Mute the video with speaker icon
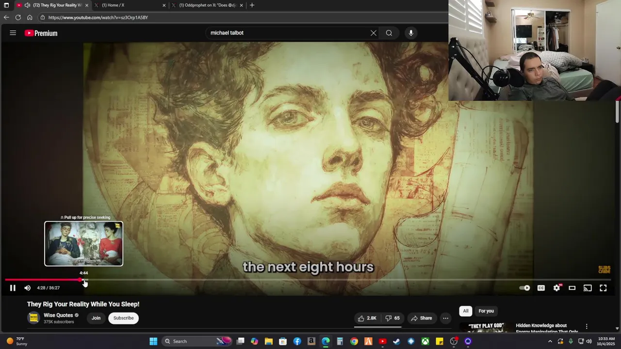 [28, 288]
